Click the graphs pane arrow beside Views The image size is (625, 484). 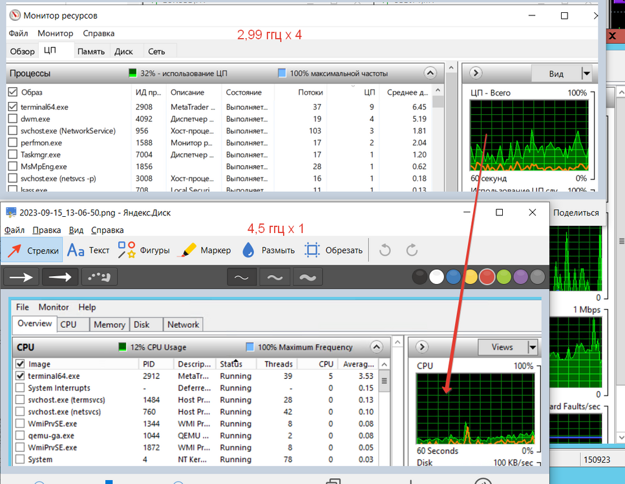tap(422, 347)
